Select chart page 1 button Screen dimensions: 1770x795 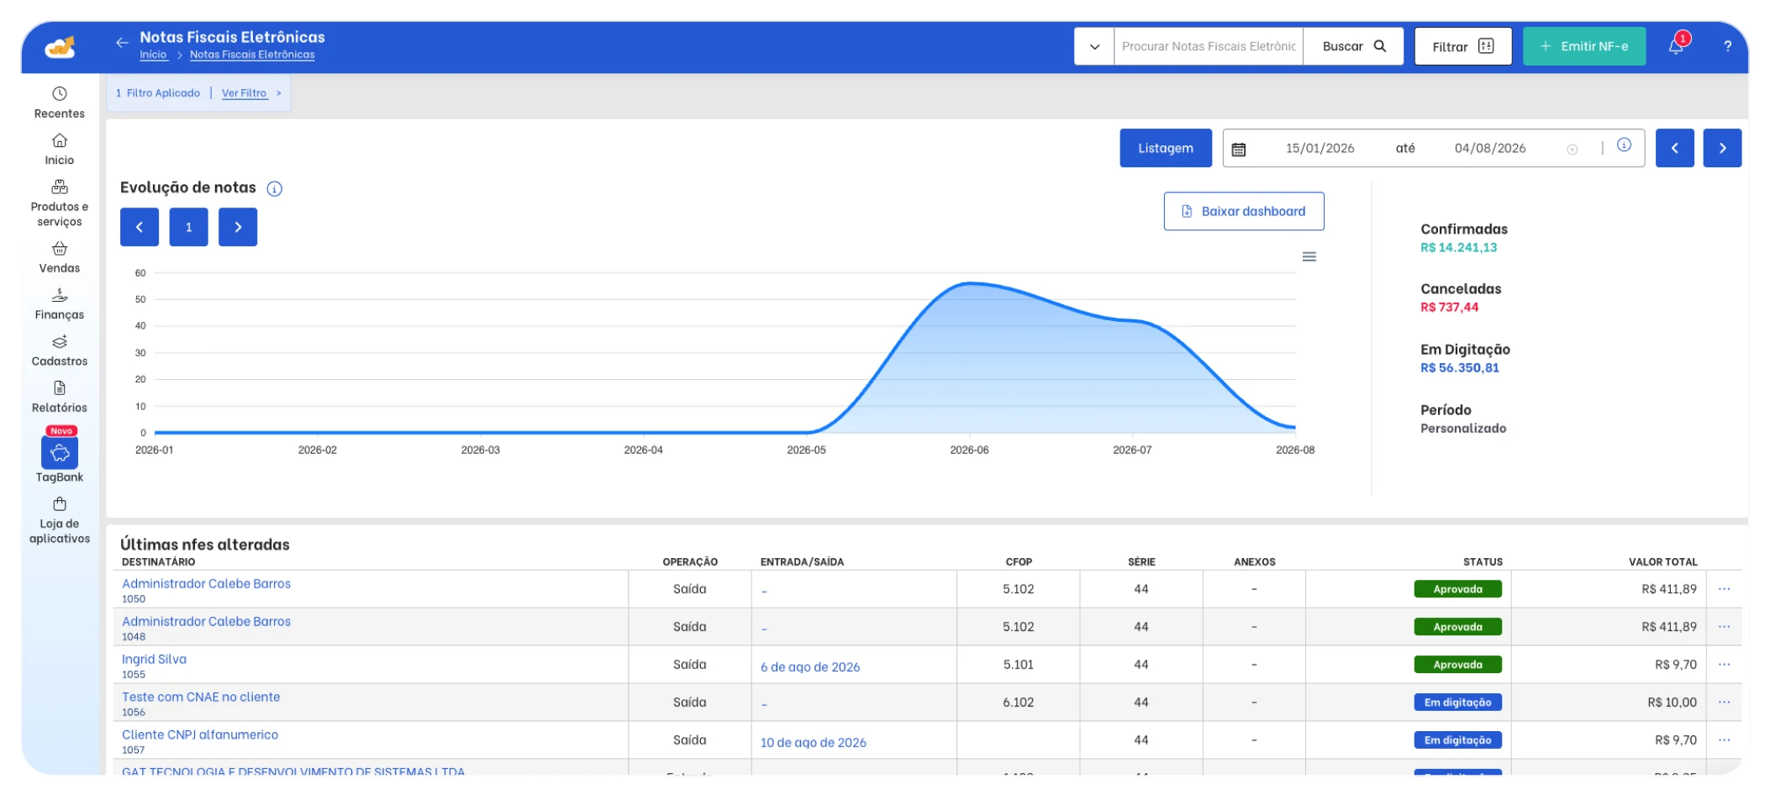(189, 227)
